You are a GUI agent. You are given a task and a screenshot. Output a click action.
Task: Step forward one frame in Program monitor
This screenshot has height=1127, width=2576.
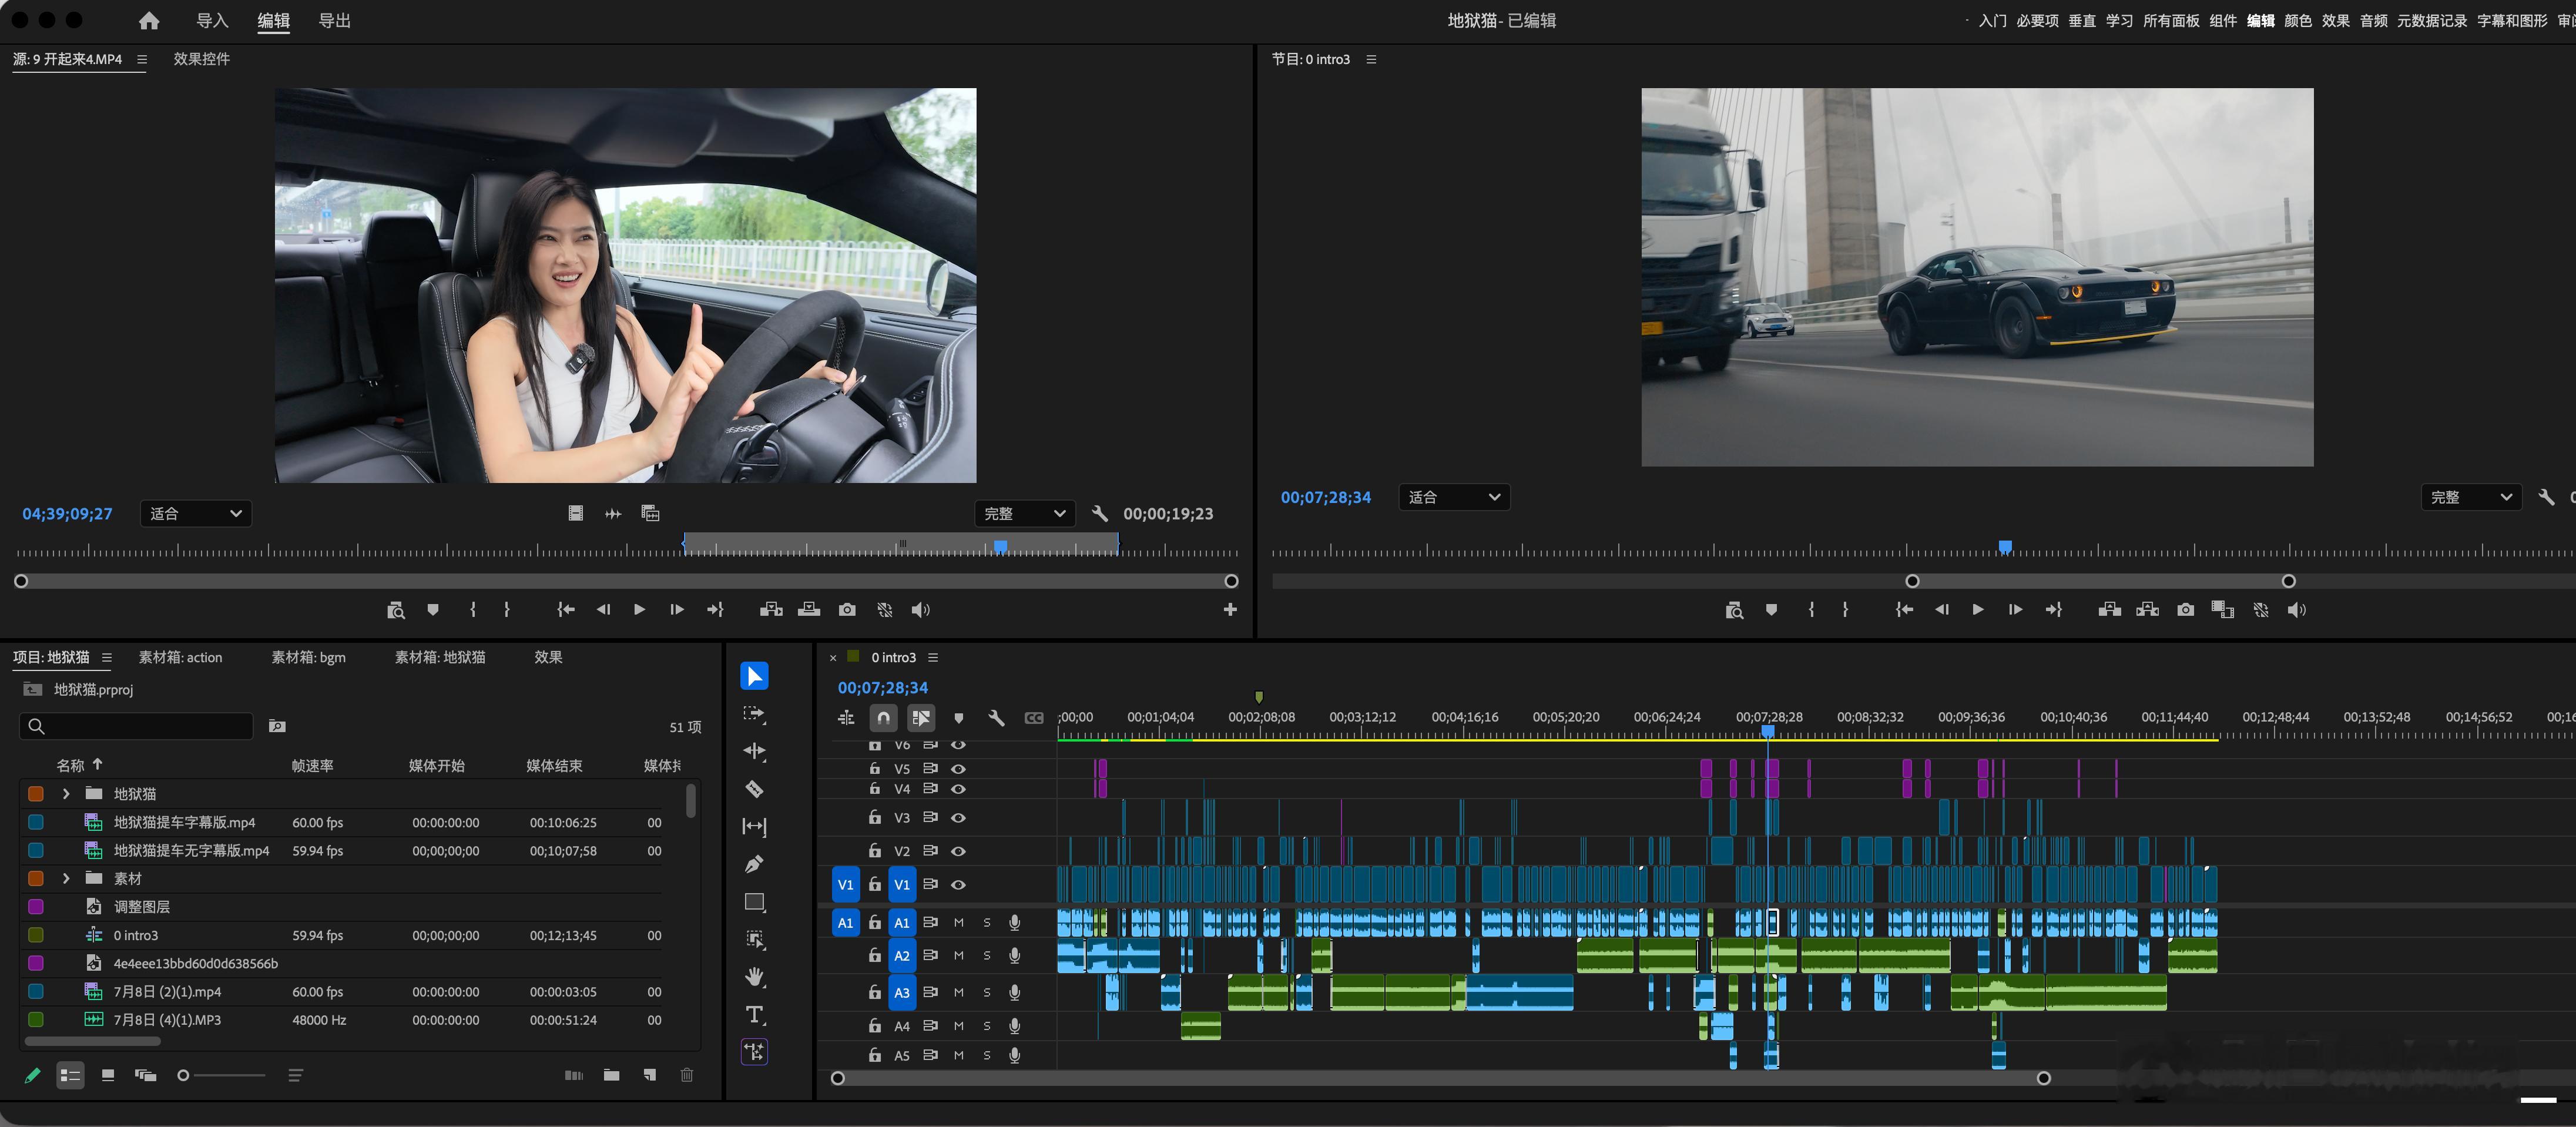(x=2015, y=609)
